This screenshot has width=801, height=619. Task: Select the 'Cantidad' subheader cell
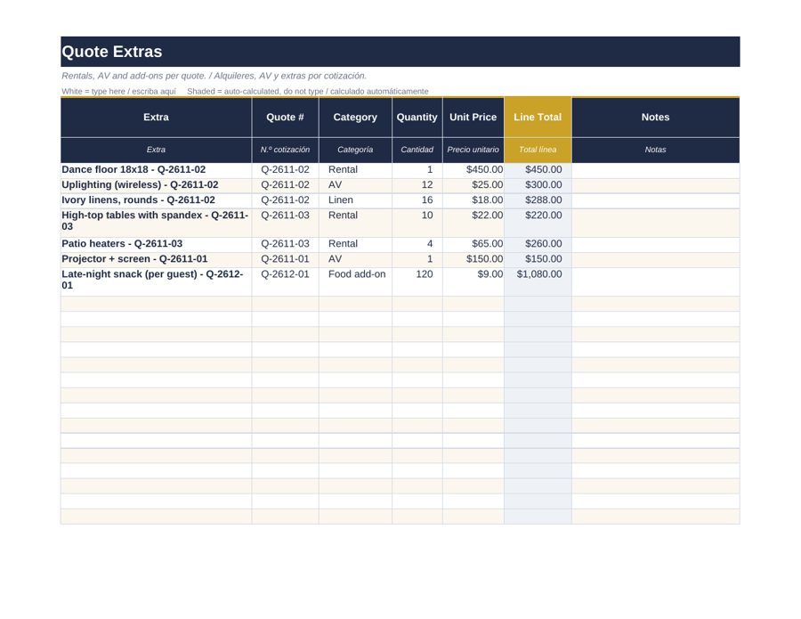pyautogui.click(x=417, y=150)
